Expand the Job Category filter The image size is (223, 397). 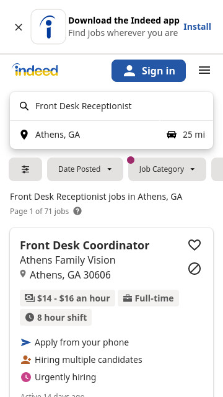[167, 169]
